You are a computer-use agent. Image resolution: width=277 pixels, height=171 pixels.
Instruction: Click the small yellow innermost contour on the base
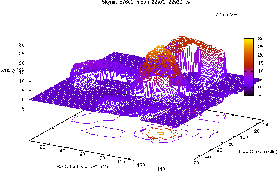(x=160, y=133)
